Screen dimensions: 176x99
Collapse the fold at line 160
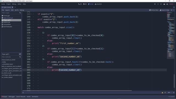click(31, 59)
